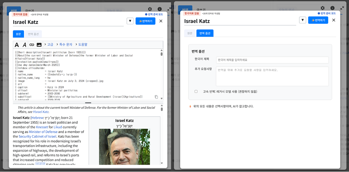Screen dimensions: 349x172
Task: Open Minister of Defense link
Action: click(x=43, y=132)
